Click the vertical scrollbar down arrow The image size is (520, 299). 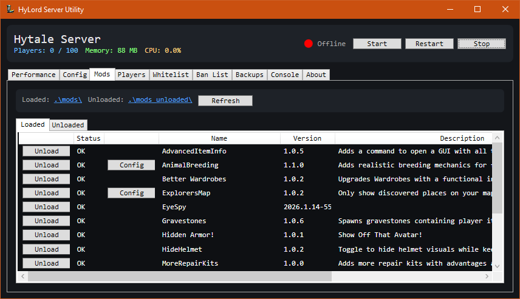point(497,266)
